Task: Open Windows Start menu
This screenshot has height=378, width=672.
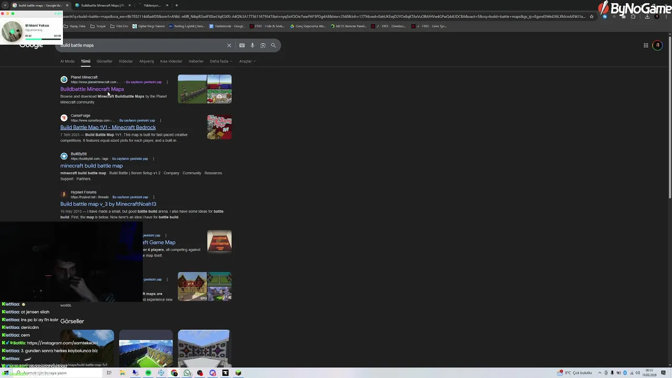Action: click(x=6, y=373)
